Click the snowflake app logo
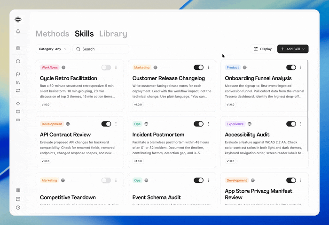 (18, 20)
